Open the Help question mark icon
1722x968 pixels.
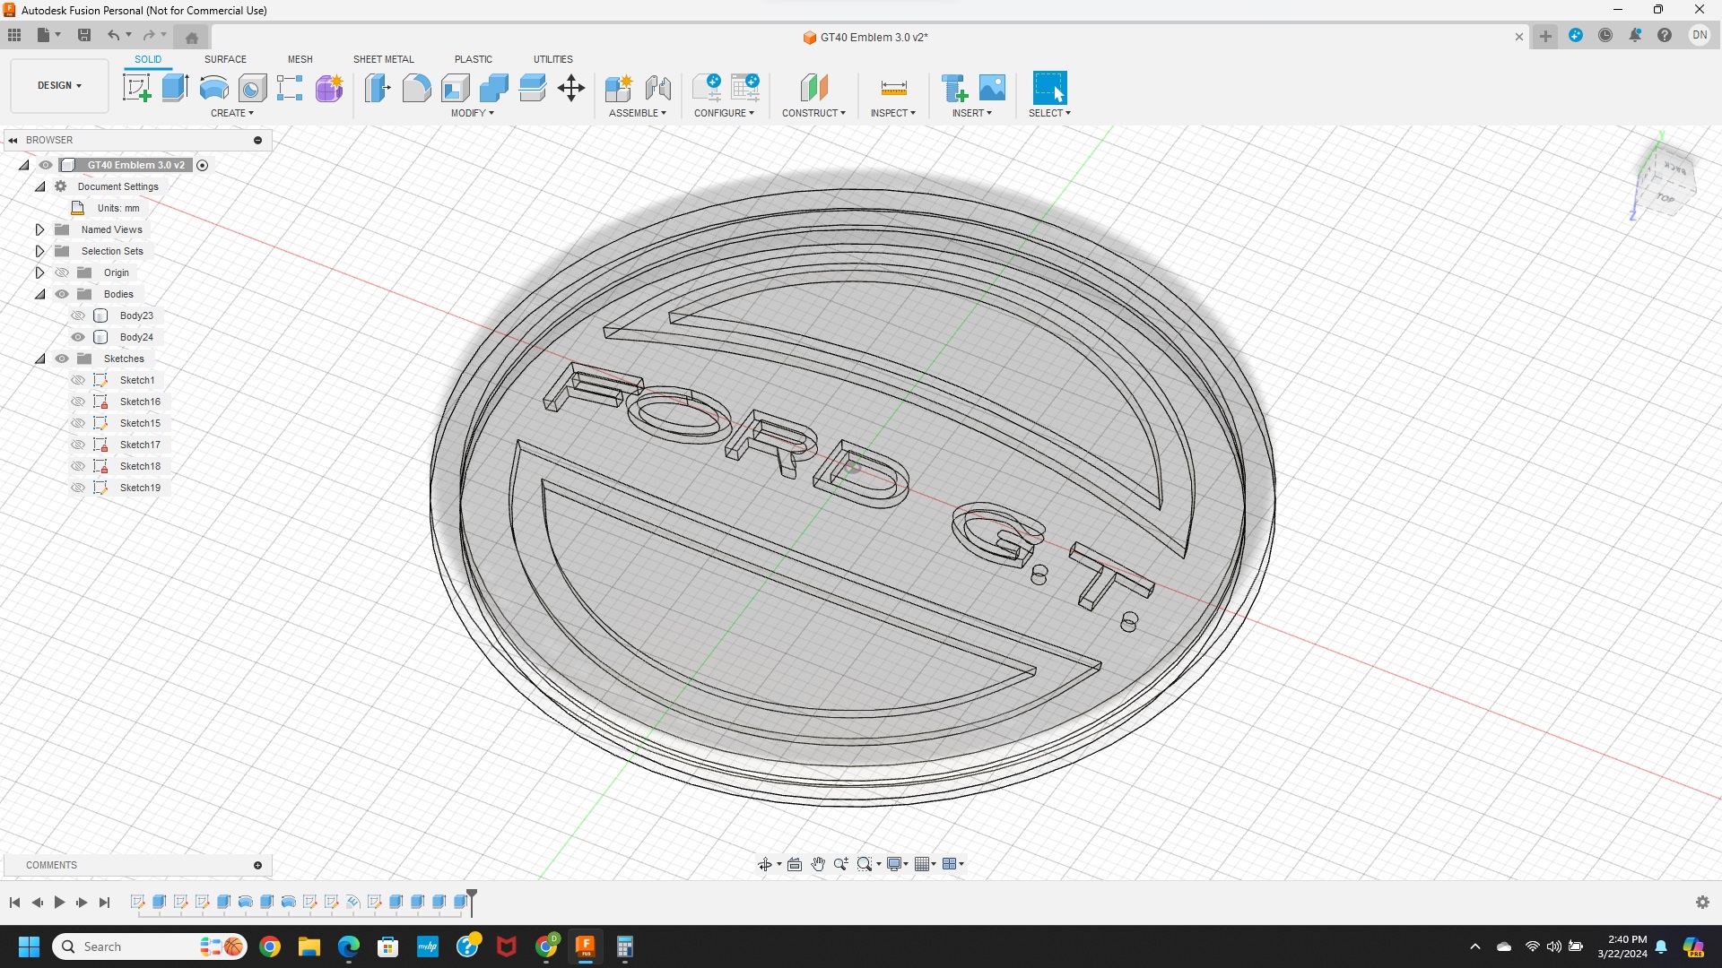(1665, 35)
